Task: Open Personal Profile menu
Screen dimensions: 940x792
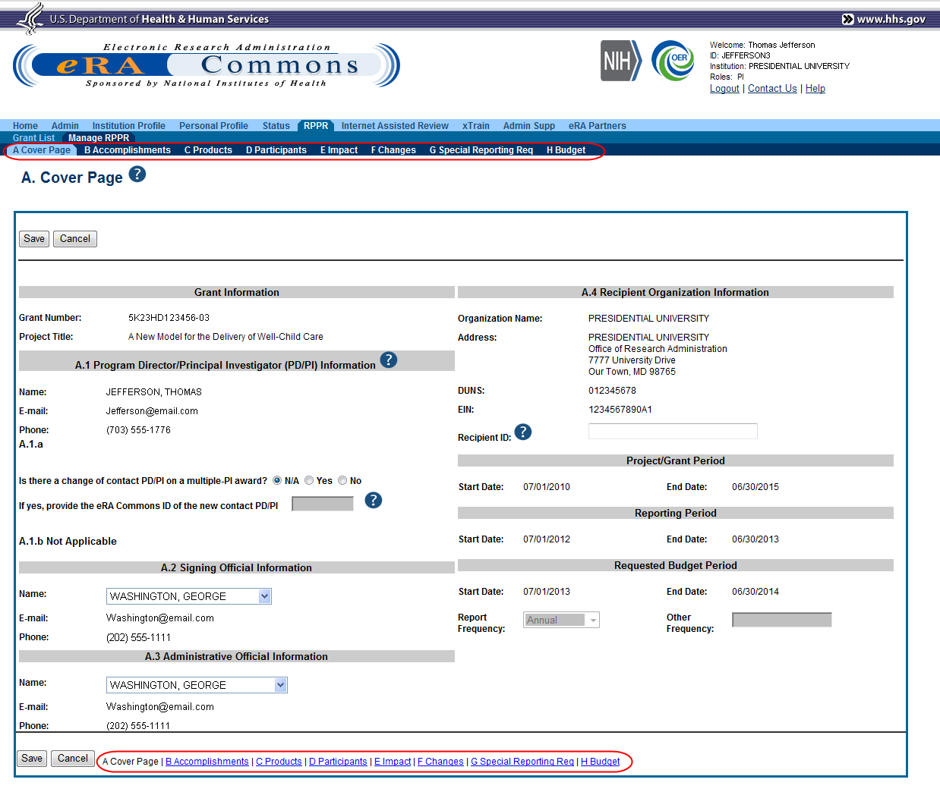Action: coord(213,126)
